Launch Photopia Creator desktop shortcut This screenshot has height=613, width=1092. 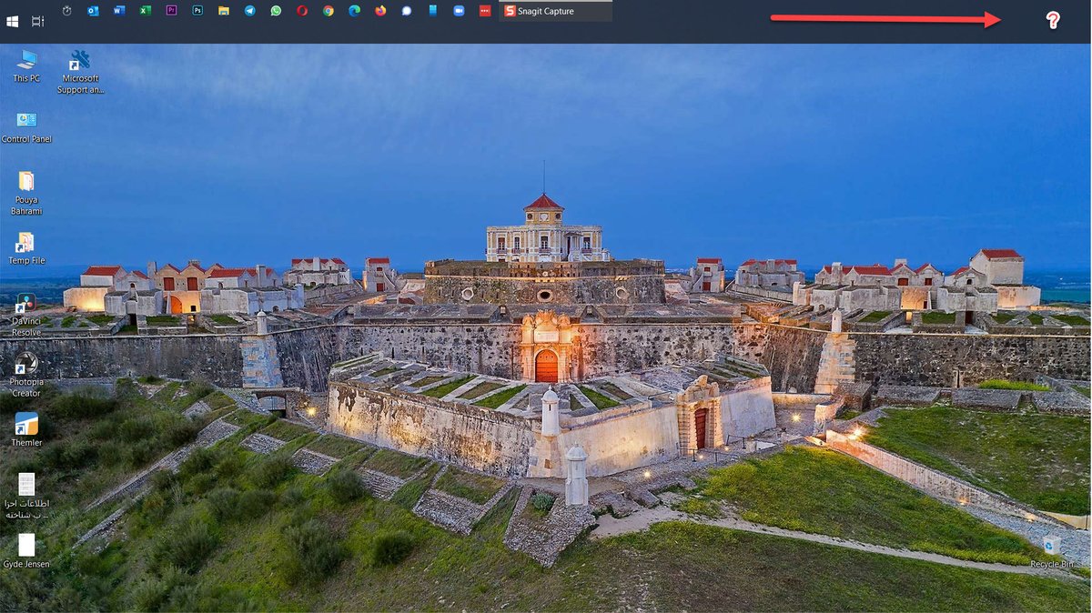(x=25, y=364)
